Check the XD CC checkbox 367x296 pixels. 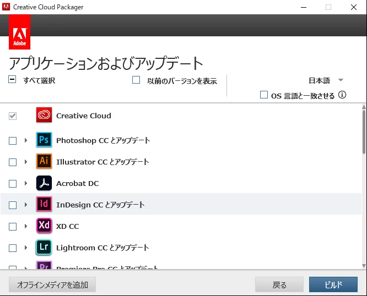[x=13, y=227]
